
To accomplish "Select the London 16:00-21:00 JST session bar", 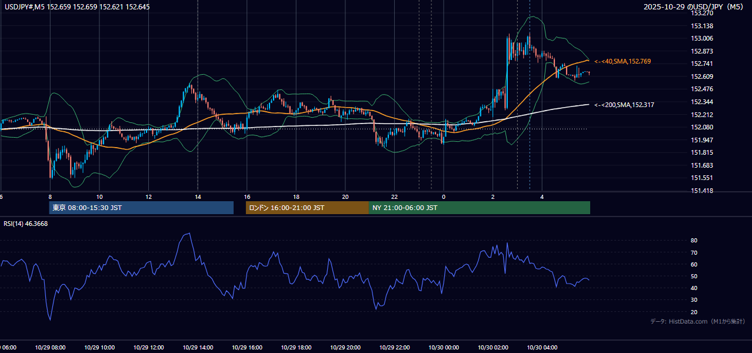I will (307, 208).
